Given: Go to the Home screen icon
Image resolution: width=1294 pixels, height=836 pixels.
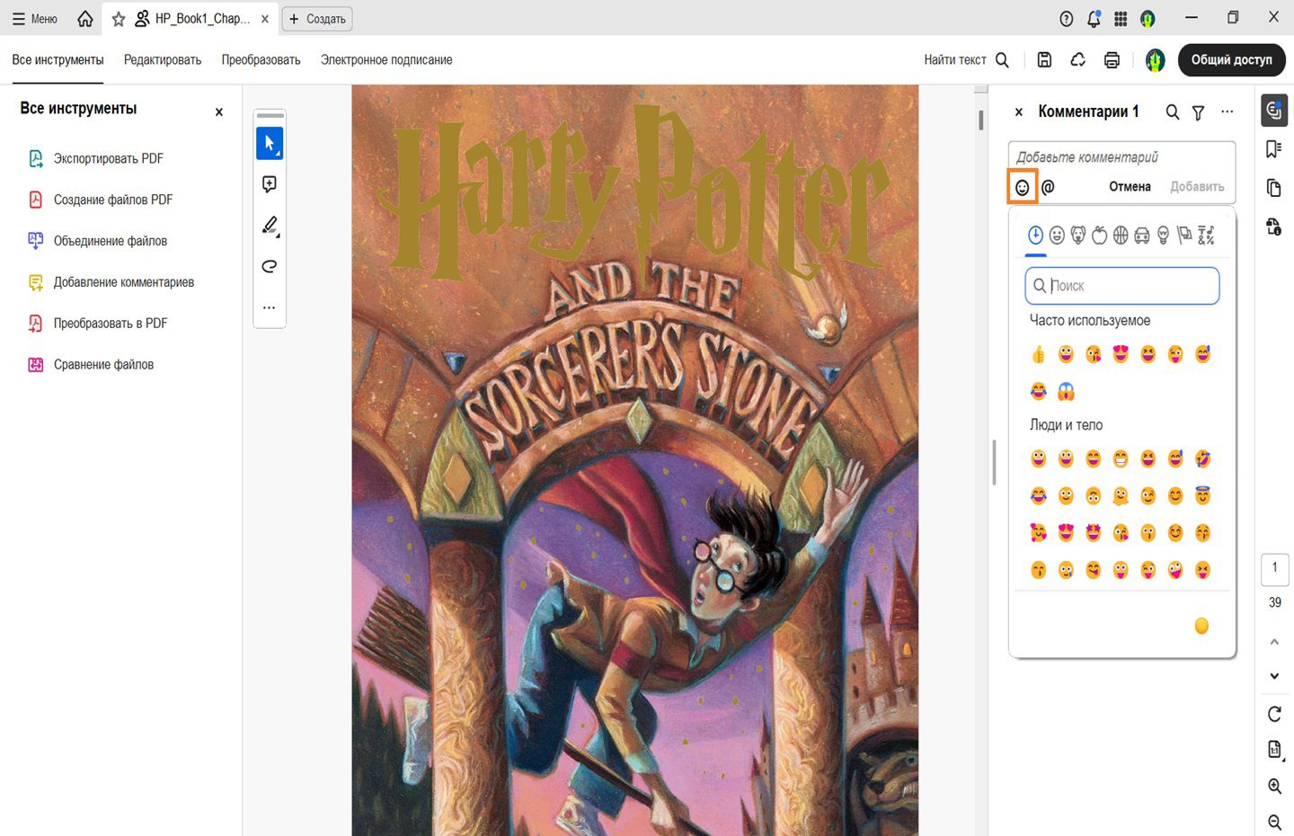Looking at the screenshot, I should coord(85,18).
